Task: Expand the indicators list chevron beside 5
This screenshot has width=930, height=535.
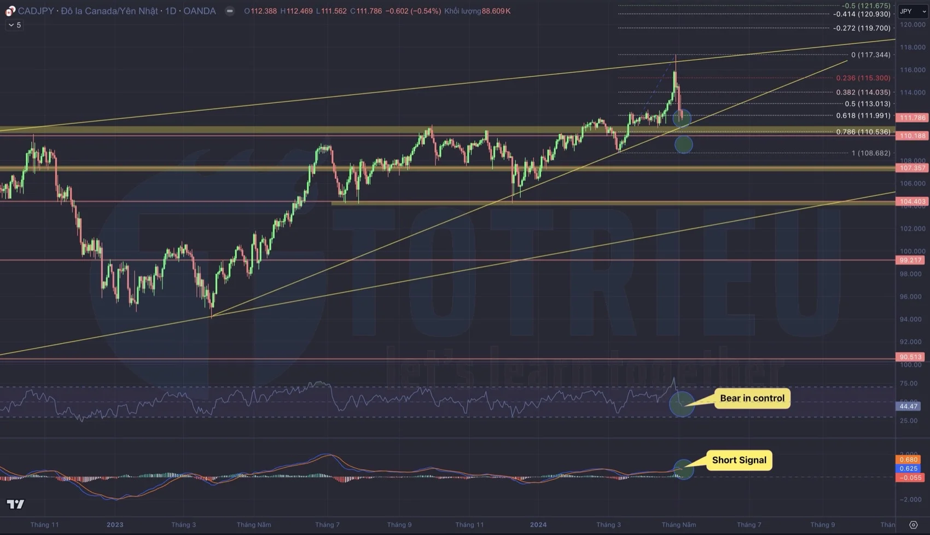Action: point(14,25)
